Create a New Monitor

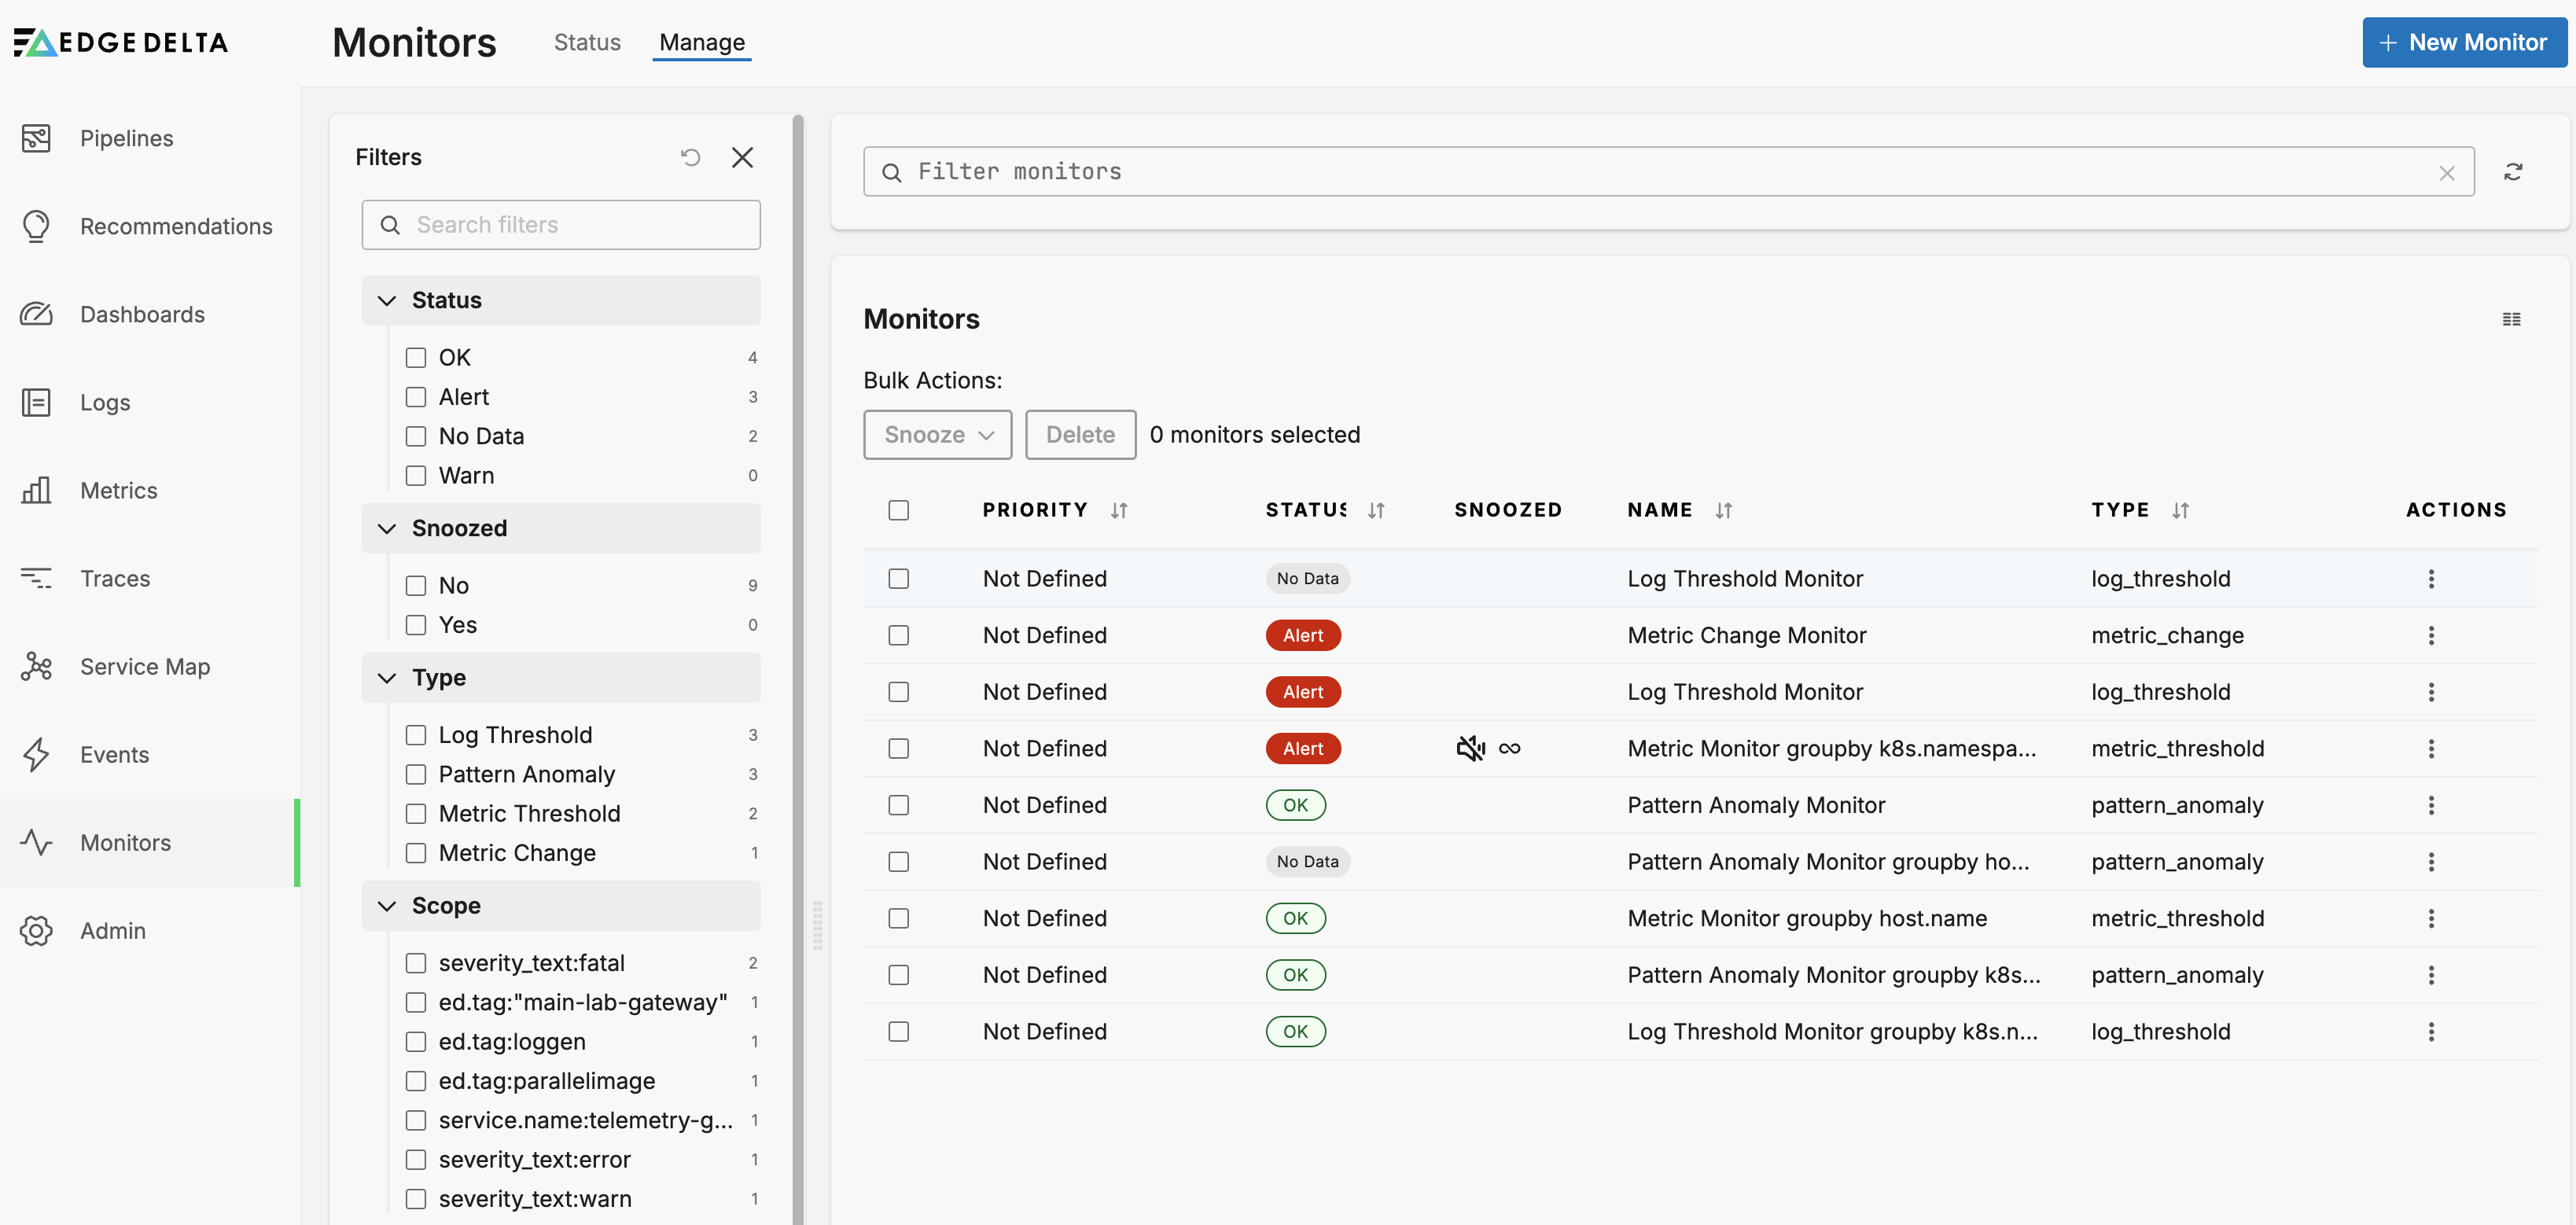click(x=2464, y=42)
